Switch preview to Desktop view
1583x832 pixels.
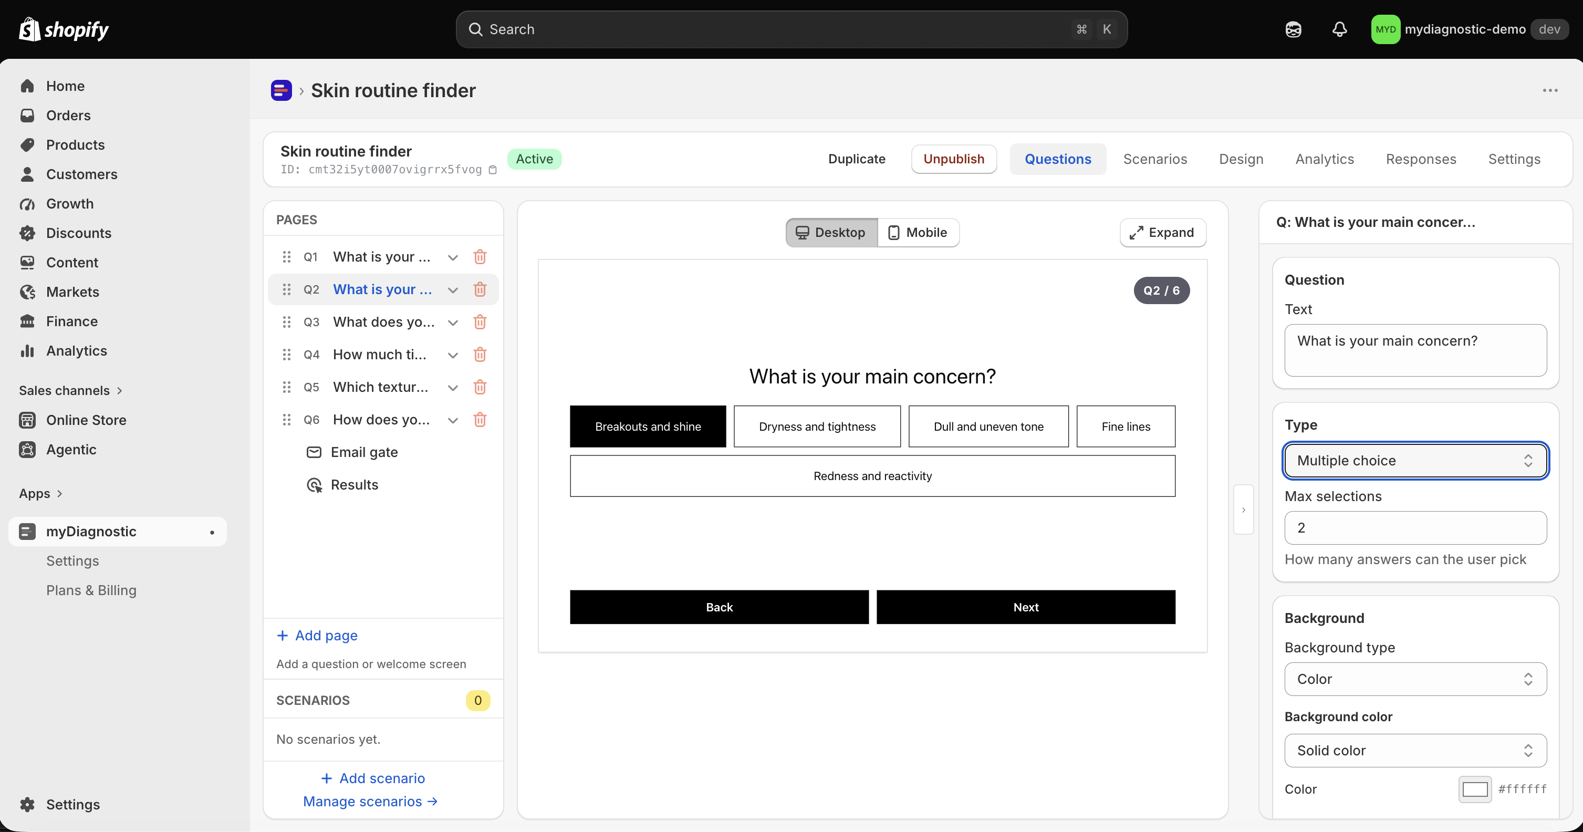(831, 232)
